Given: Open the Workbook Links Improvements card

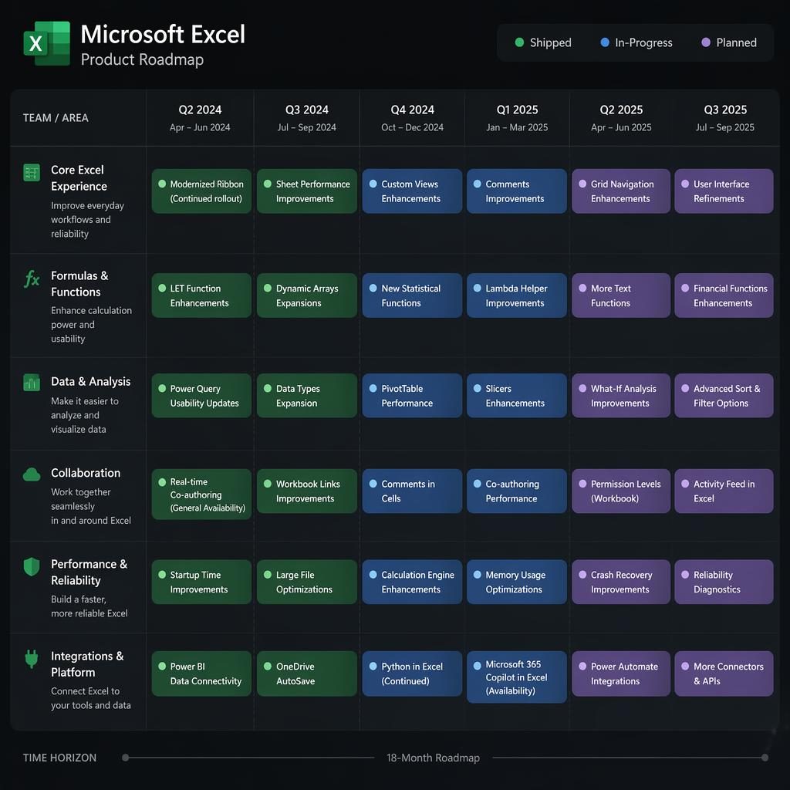Looking at the screenshot, I should (x=307, y=491).
